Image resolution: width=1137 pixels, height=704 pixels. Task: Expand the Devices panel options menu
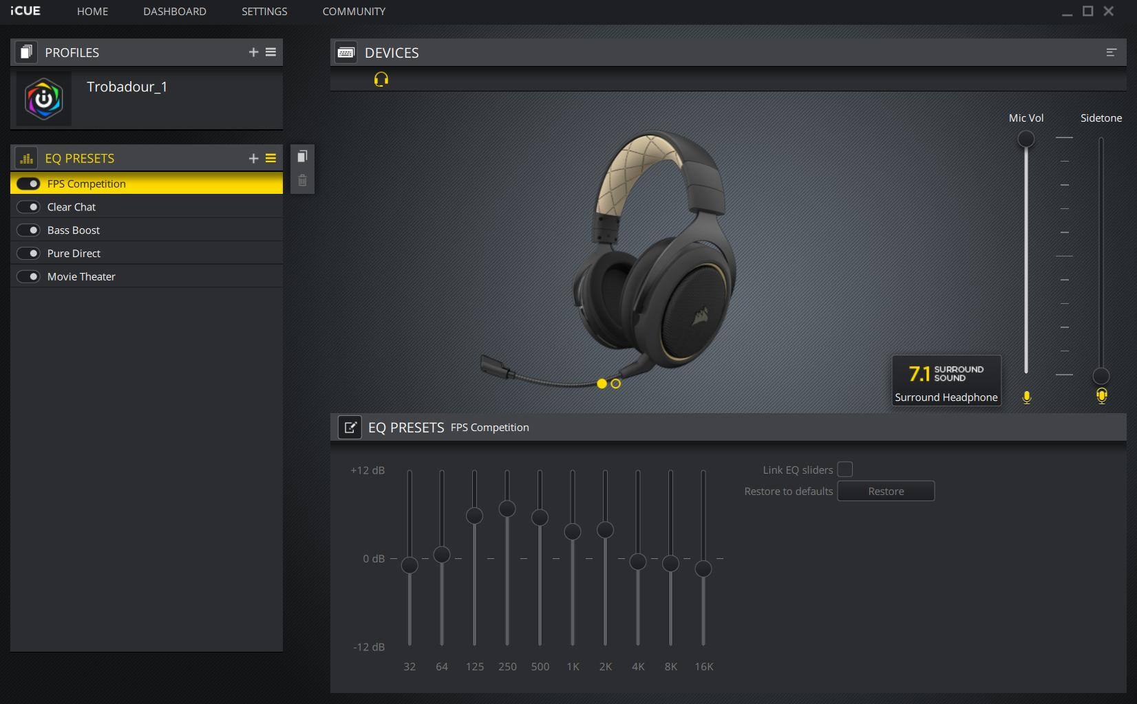point(1111,52)
